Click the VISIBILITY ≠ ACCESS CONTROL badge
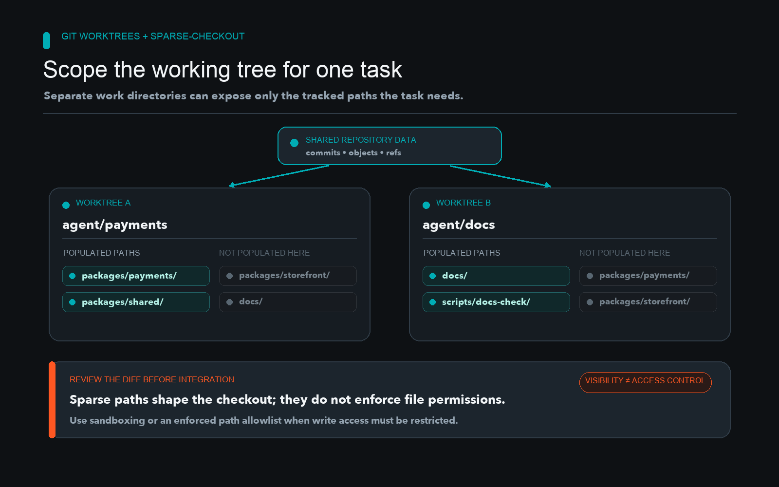 pos(645,382)
